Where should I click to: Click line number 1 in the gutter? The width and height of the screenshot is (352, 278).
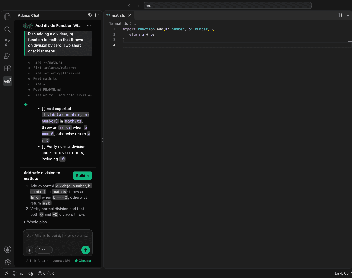pyautogui.click(x=114, y=29)
